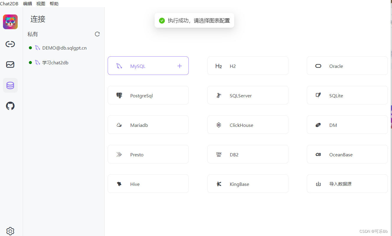Choose the PostgreSql database card

pyautogui.click(x=148, y=95)
